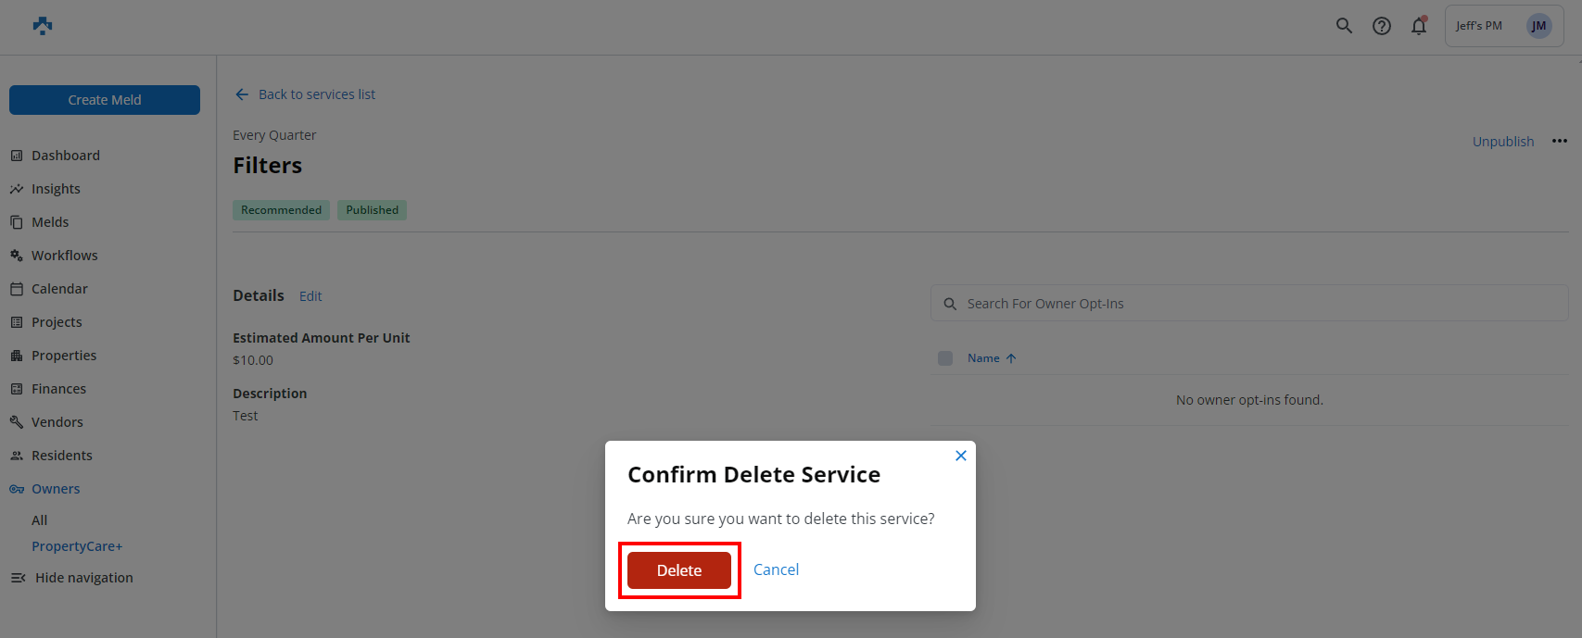1582x638 pixels.
Task: Open the notifications bell
Action: [1419, 26]
